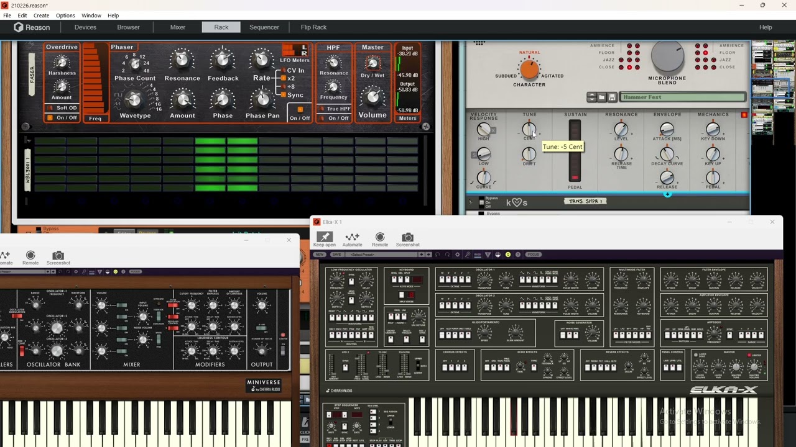Viewport: 796px width, 447px height.
Task: Click next preset arrow in Elka-X toolbar
Action: click(x=428, y=255)
